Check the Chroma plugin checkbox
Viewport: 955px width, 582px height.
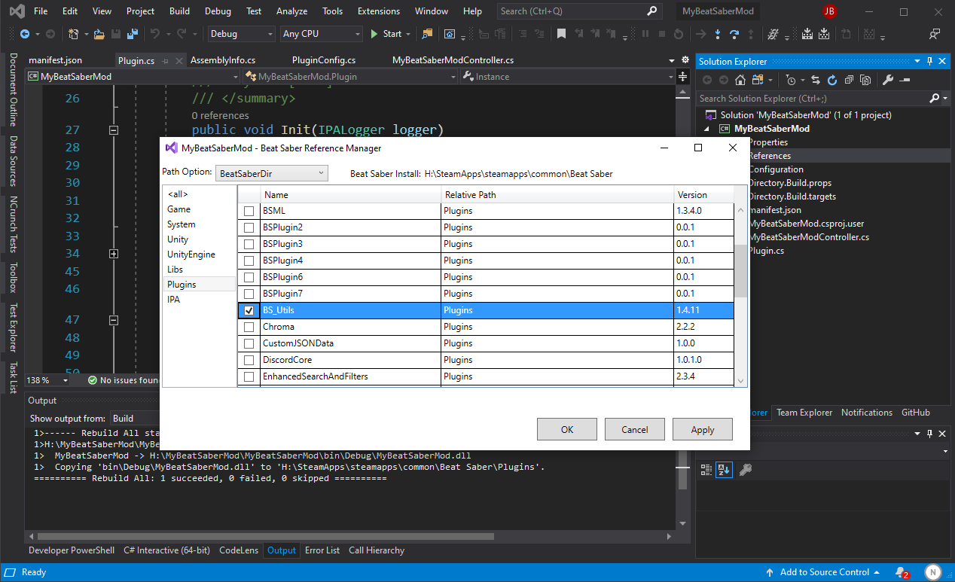coord(249,327)
